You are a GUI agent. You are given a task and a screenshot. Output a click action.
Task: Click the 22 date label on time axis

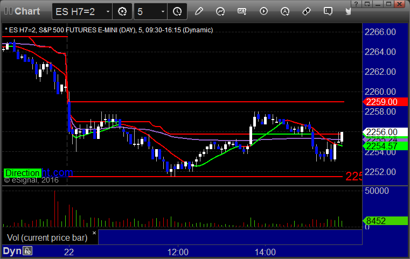(69, 252)
